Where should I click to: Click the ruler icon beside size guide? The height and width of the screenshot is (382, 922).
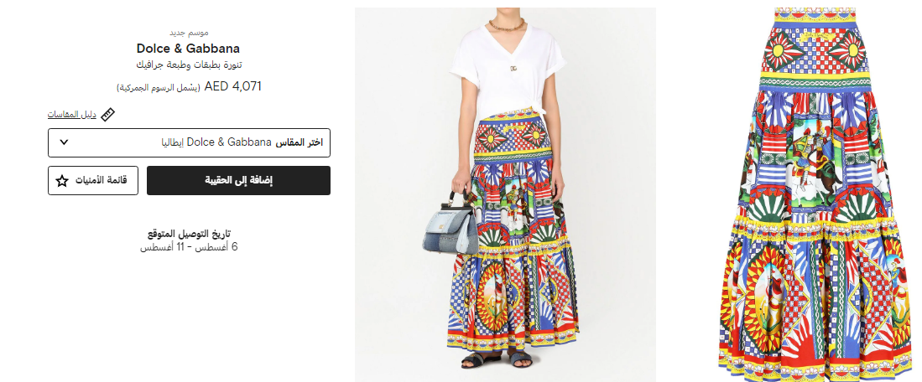107,115
